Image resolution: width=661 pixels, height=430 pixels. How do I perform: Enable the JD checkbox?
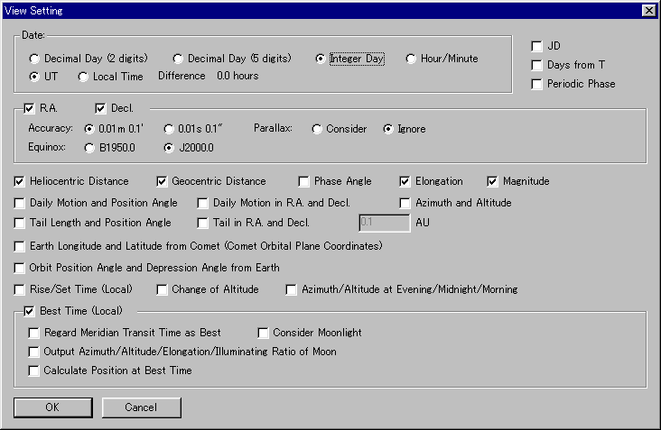pyautogui.click(x=537, y=46)
